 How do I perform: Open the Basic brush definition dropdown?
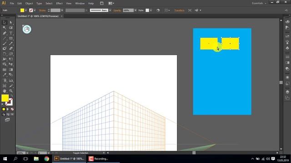(x=110, y=10)
